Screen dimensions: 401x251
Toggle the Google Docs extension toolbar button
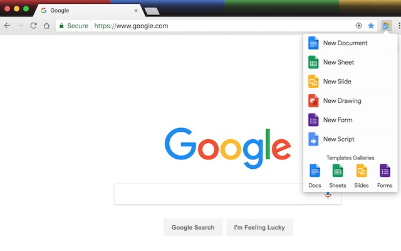coord(386,26)
